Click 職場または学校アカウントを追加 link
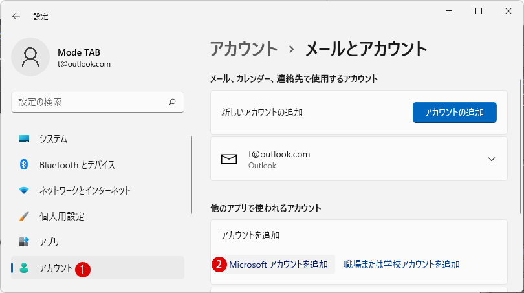 click(401, 265)
